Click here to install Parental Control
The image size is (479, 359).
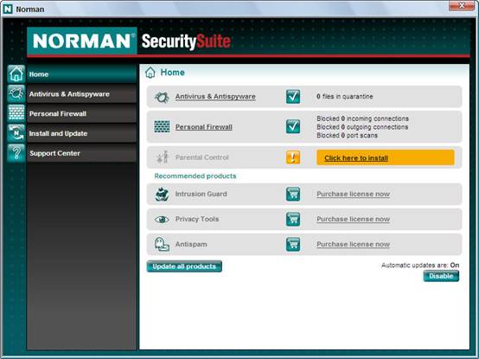pos(386,157)
